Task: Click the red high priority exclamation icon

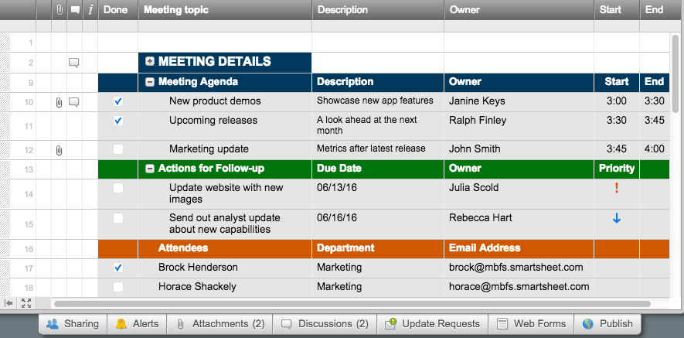Action: click(x=616, y=188)
